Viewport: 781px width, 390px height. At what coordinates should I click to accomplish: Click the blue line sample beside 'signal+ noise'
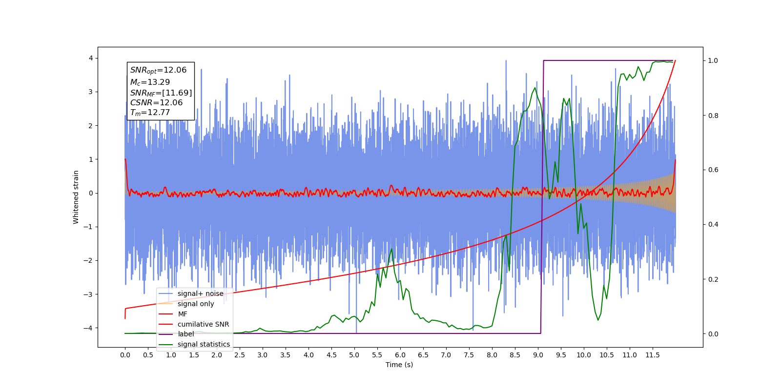(166, 293)
